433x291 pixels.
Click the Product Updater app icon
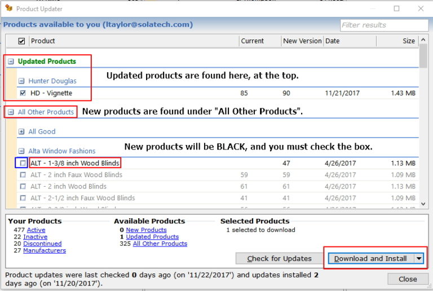[x=8, y=8]
